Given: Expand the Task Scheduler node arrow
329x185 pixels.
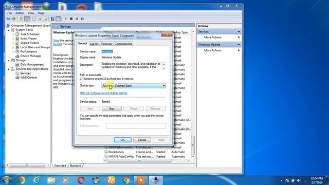Looking at the screenshot, I should click(x=13, y=34).
